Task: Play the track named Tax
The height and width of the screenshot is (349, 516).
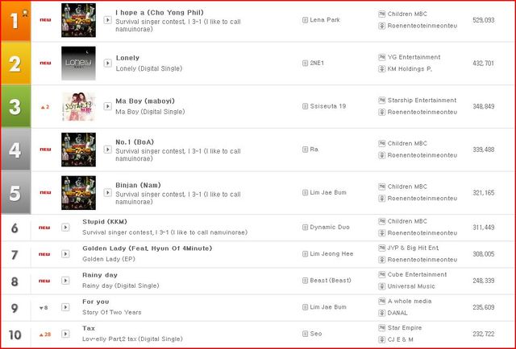Action: 65,334
